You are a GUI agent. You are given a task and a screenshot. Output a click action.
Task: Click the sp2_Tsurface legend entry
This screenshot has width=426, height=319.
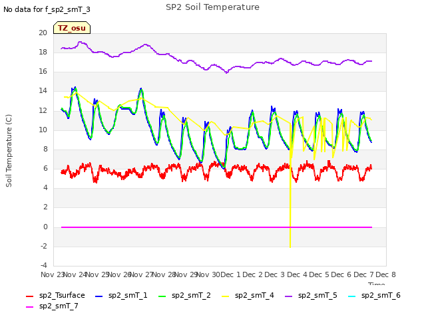pyautogui.click(x=55, y=295)
